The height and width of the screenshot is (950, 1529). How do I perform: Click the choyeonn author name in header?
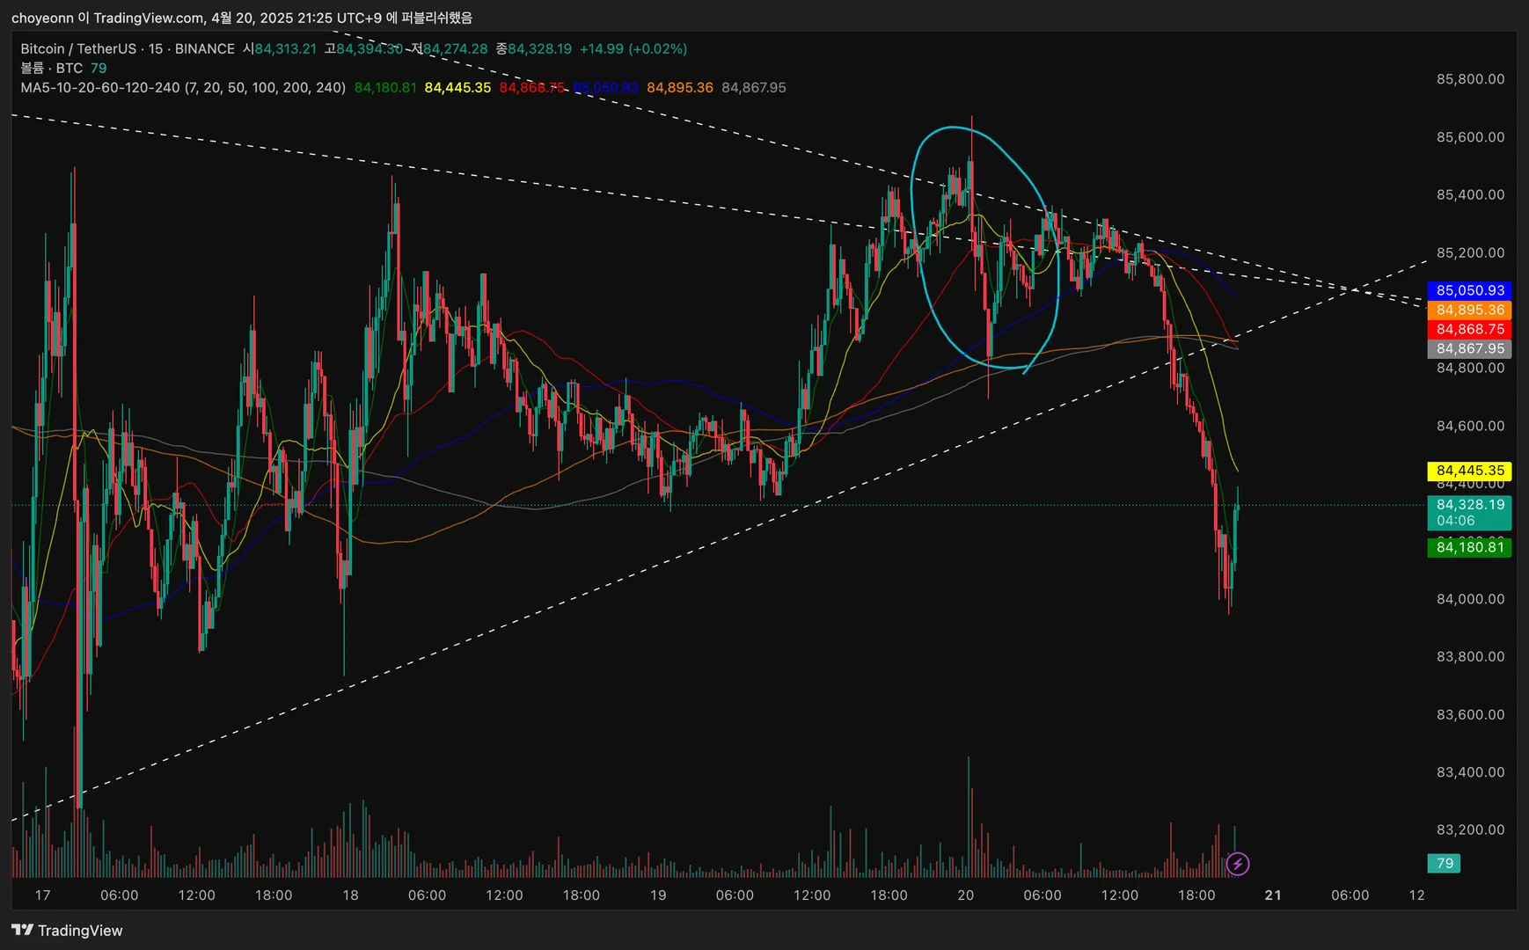pos(42,18)
